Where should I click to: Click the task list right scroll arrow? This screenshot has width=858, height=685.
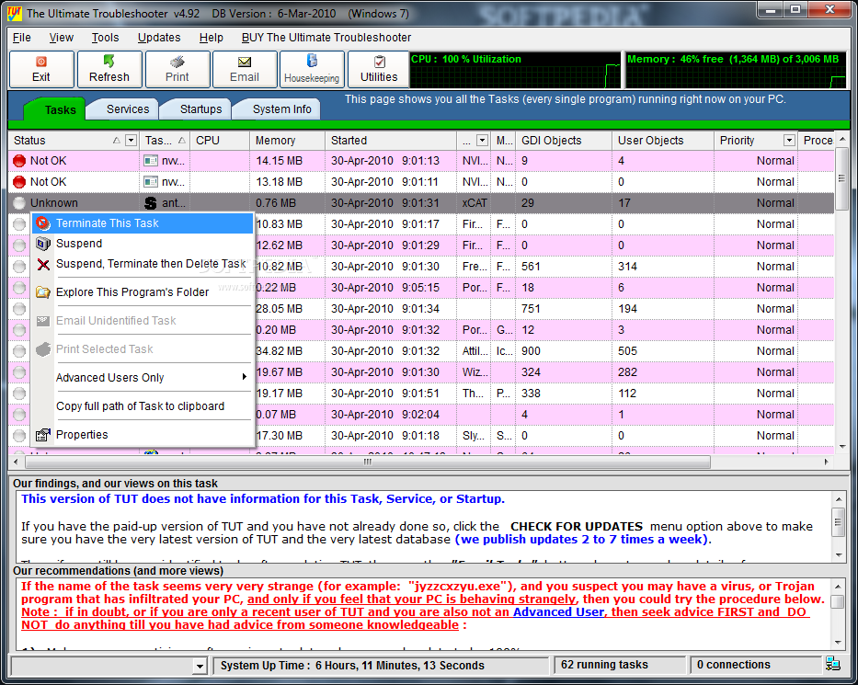826,462
